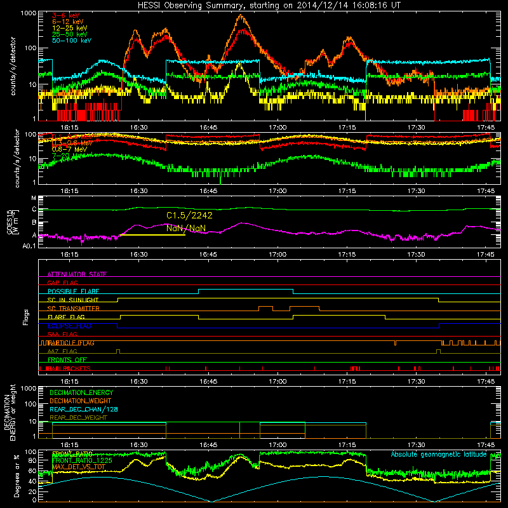
Task: Click the REAR_DEC_WEIGHT legend entry
Action: click(78, 418)
